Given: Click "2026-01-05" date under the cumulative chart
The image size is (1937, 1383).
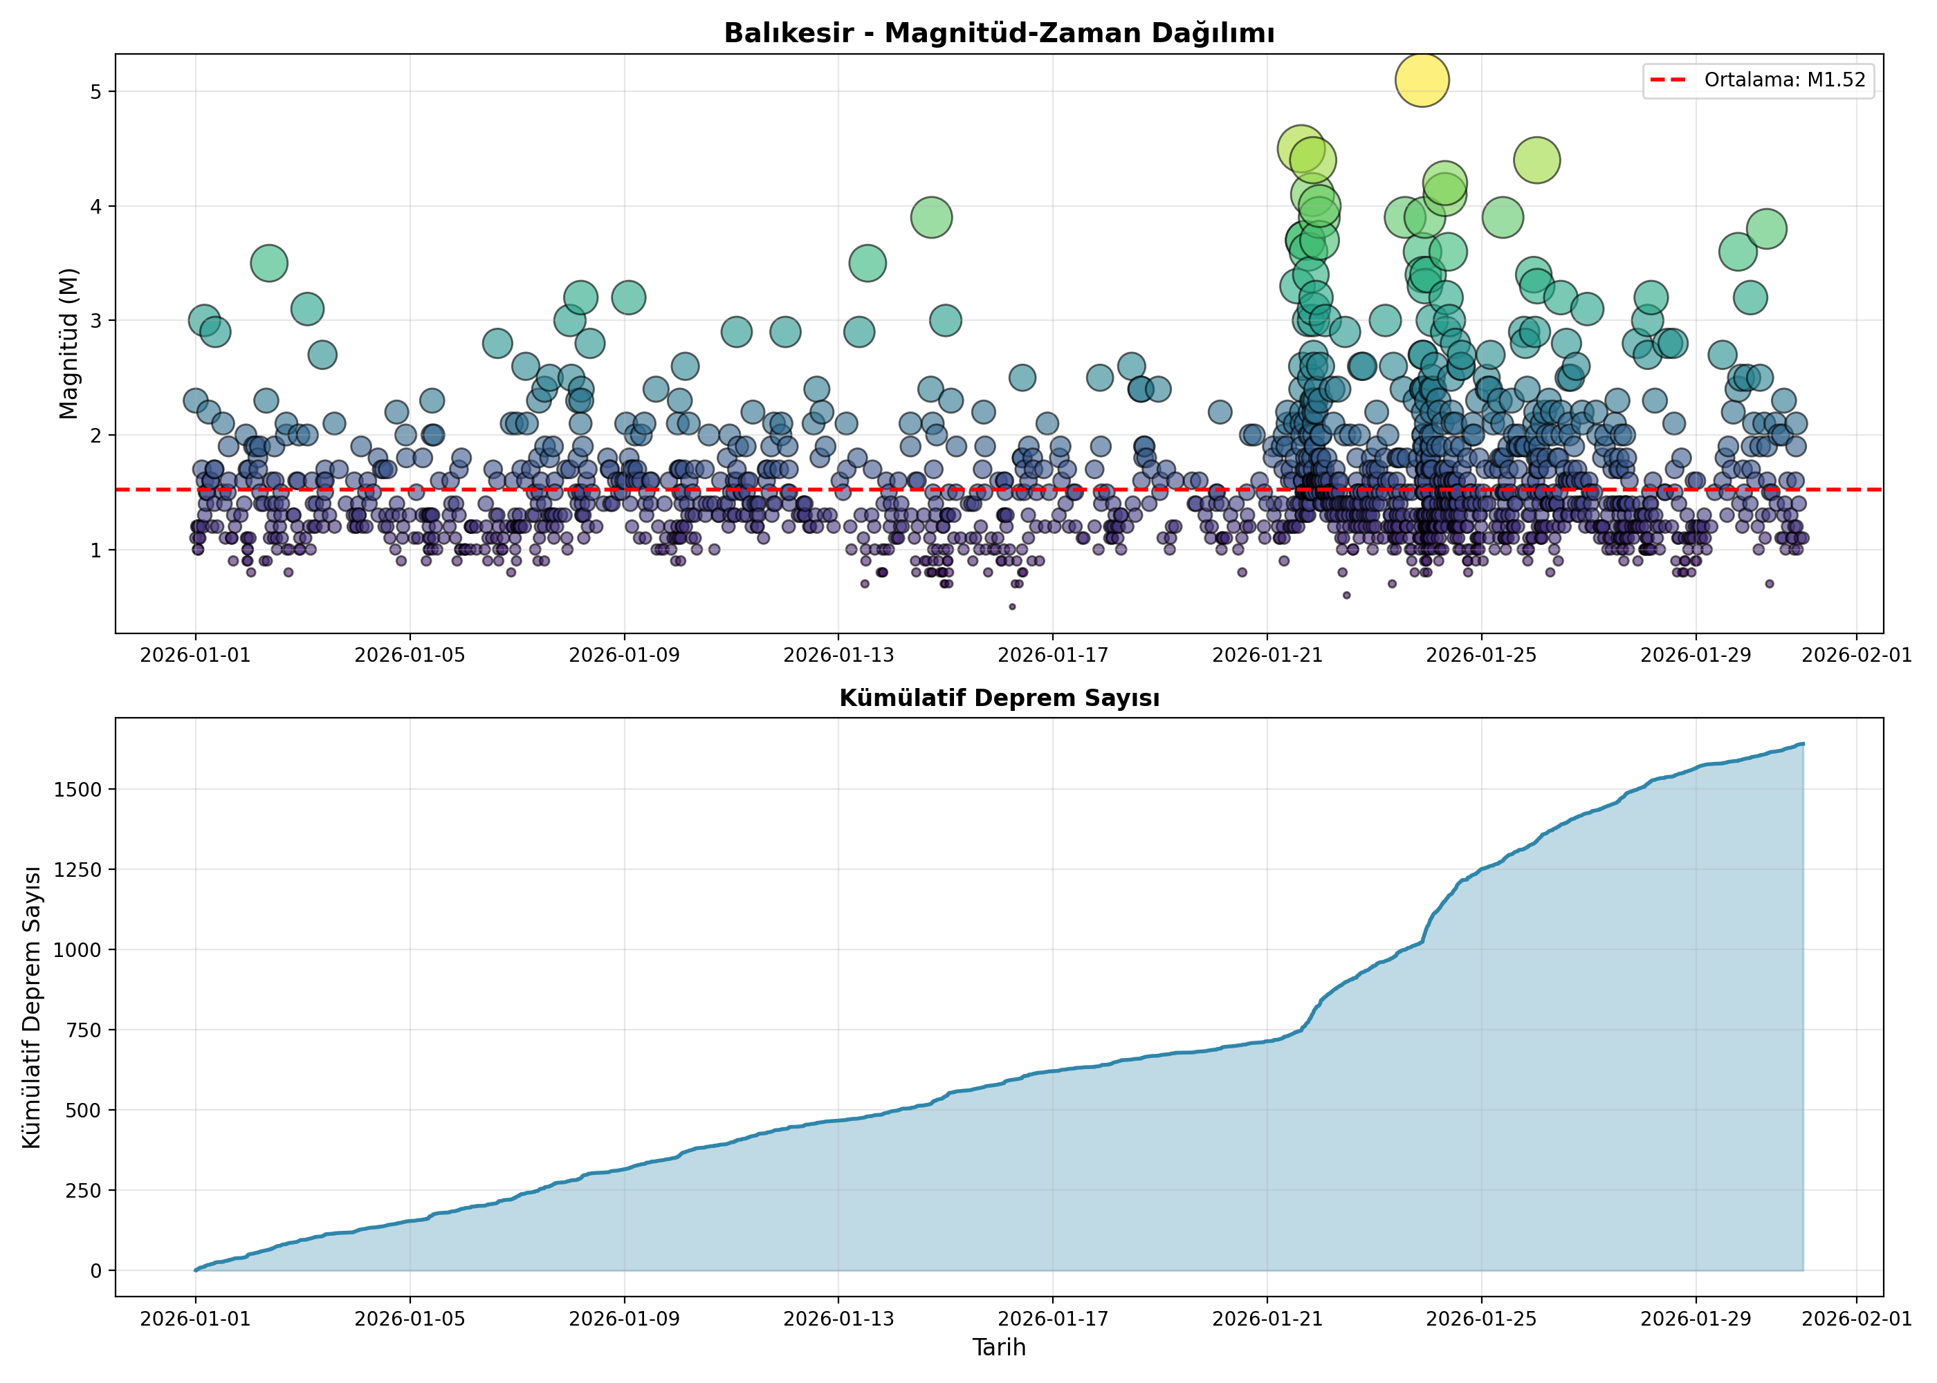Looking at the screenshot, I should (410, 1319).
